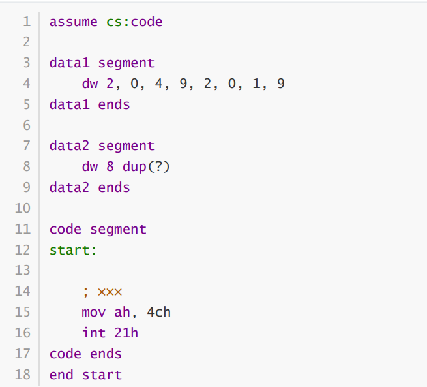
Task: Click line number 1 in the gutter
Action: 27,22
